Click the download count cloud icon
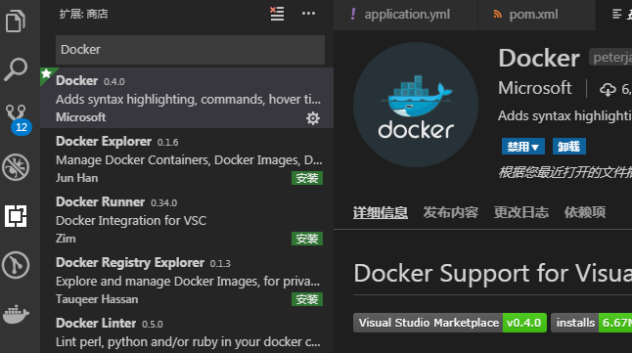Image resolution: width=632 pixels, height=353 pixels. tap(608, 89)
